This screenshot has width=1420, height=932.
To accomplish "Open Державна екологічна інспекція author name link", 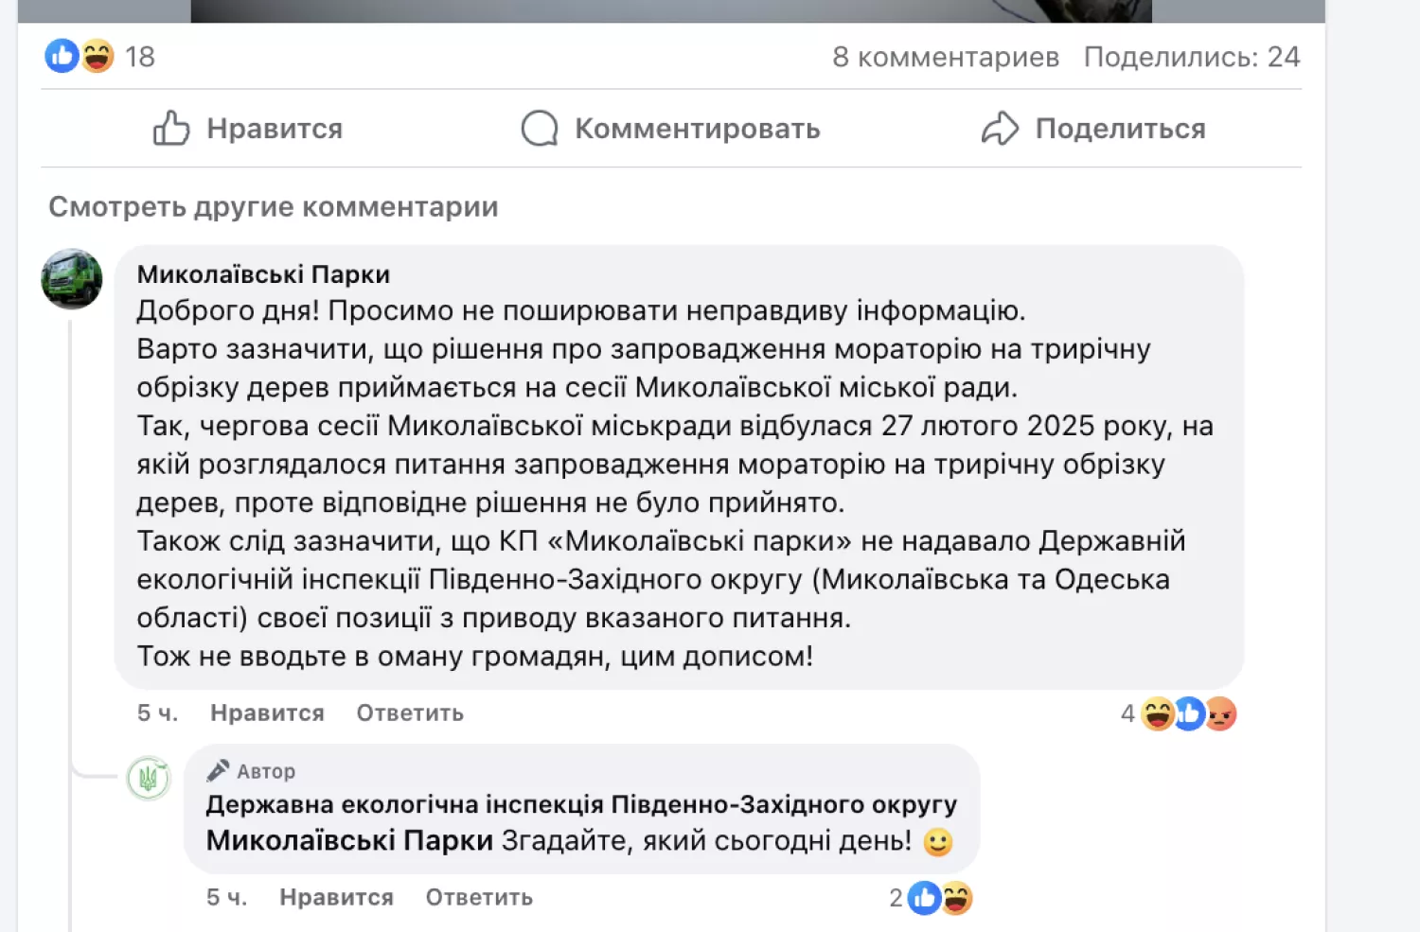I will [581, 805].
